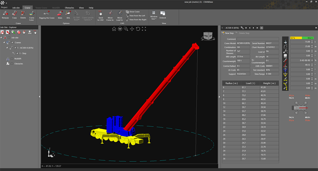Switch to the Job-site ribbon tab
Screen dimensions: 318x171
pos(16,8)
